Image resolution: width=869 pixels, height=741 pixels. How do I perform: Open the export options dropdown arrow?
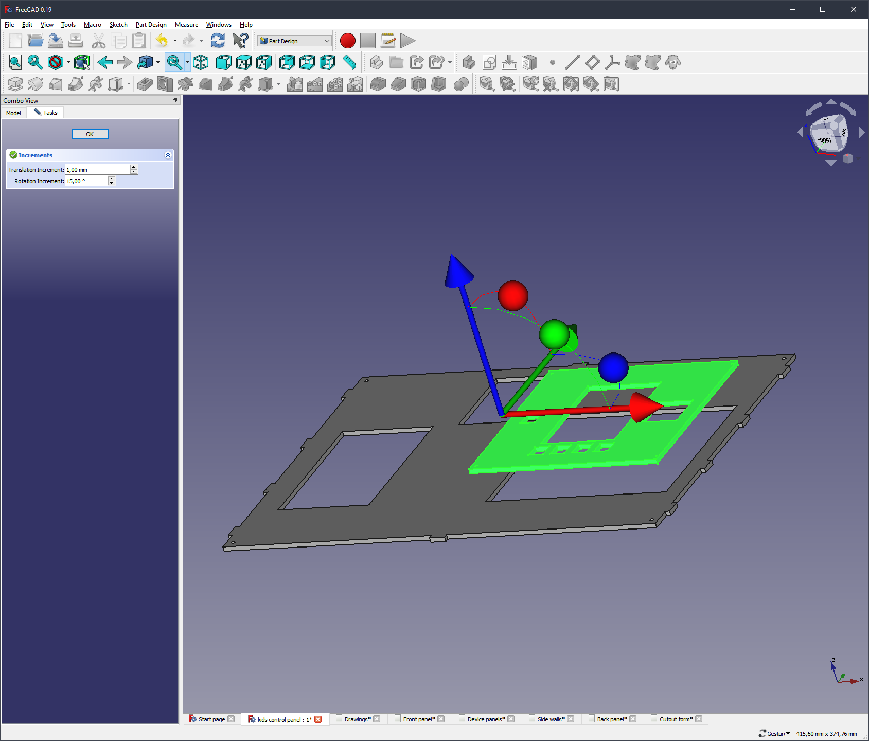click(x=449, y=62)
